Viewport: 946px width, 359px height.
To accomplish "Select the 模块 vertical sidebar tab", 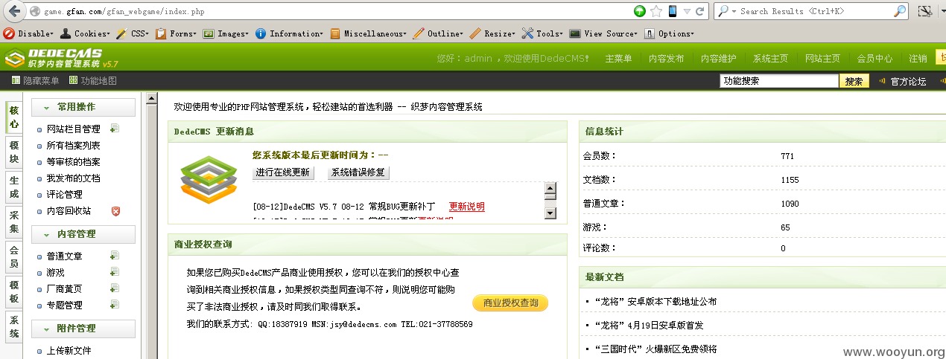I will point(13,152).
